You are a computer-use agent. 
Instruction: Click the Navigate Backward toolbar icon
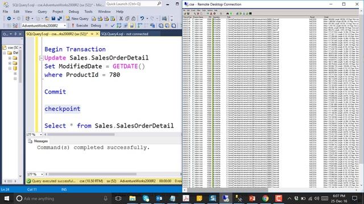point(9,19)
